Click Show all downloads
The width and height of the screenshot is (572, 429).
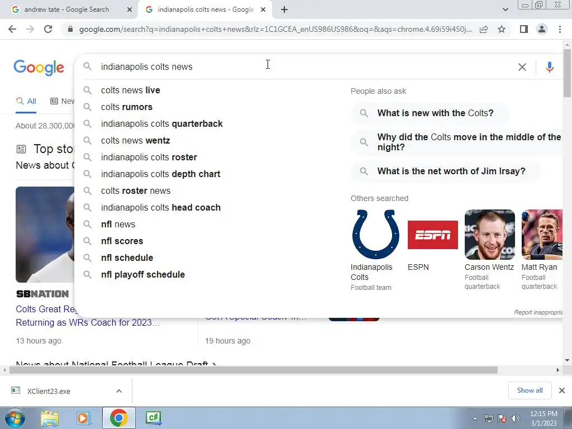pos(530,390)
